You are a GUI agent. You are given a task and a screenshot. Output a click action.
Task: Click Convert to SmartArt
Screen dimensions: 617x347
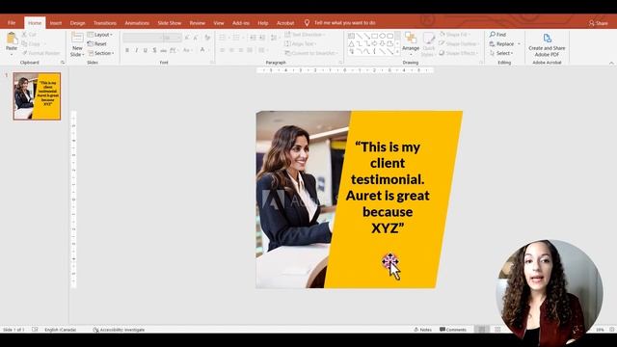[x=310, y=53]
